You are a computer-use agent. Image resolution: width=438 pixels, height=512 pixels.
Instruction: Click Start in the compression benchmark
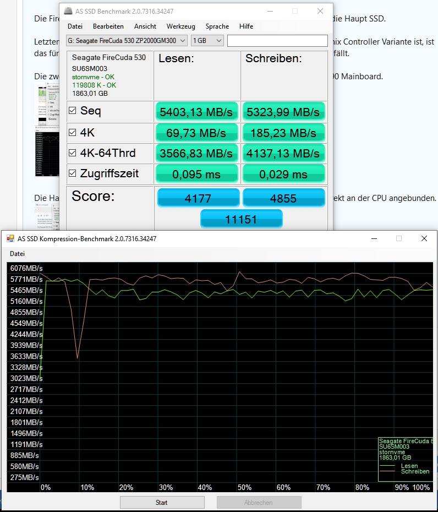pyautogui.click(x=162, y=502)
